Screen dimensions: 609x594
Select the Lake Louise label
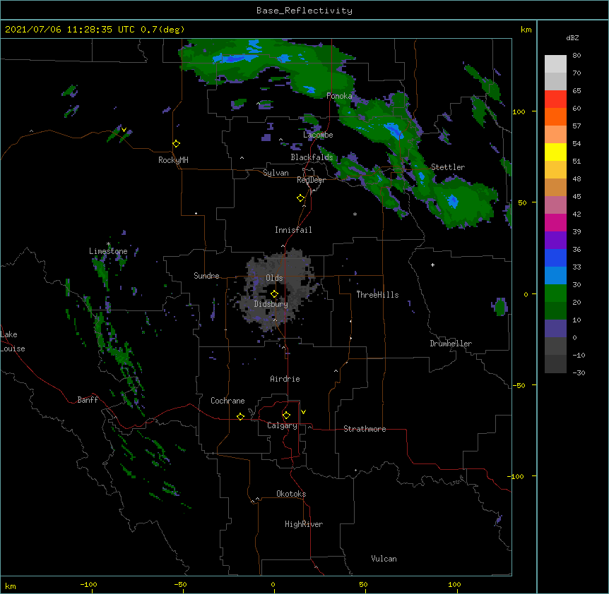click(13, 341)
